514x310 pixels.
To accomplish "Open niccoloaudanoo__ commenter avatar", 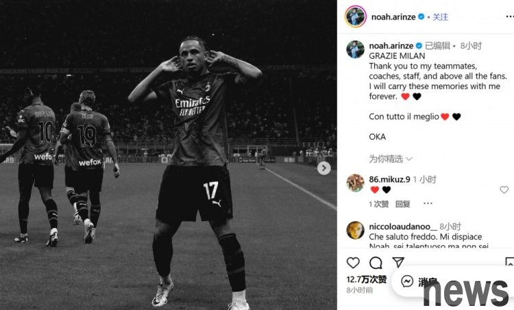I will click(x=355, y=230).
